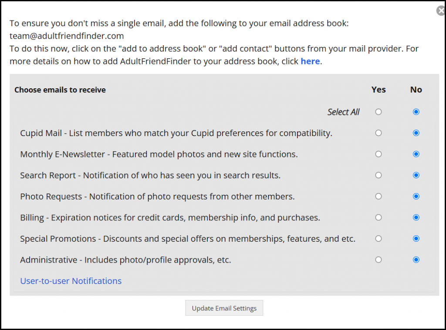
Task: Choose No for Administrative emails
Action: point(416,260)
